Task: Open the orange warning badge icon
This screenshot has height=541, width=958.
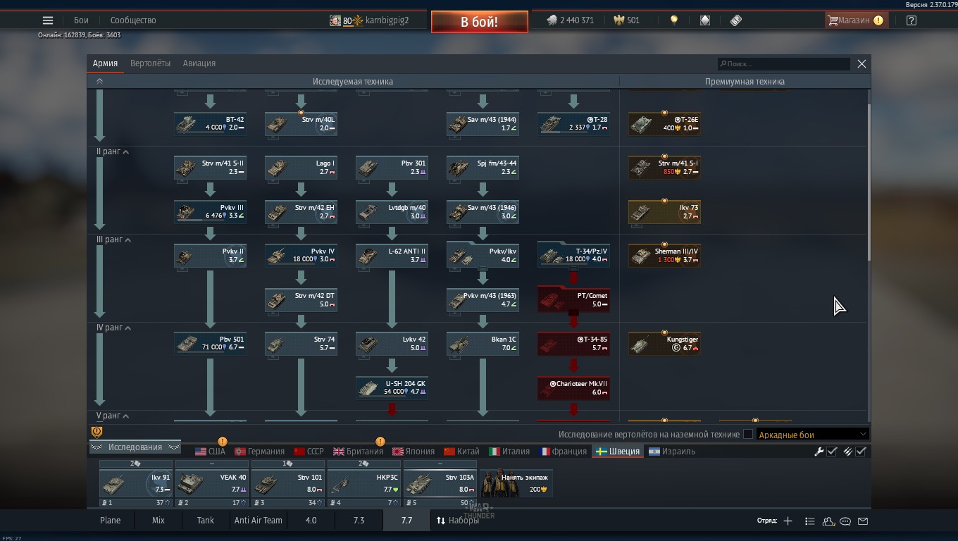Action: click(x=97, y=432)
